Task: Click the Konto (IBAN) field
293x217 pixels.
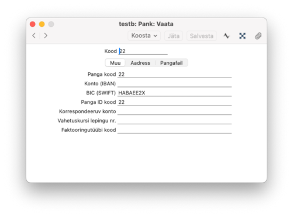Action: tap(174, 83)
